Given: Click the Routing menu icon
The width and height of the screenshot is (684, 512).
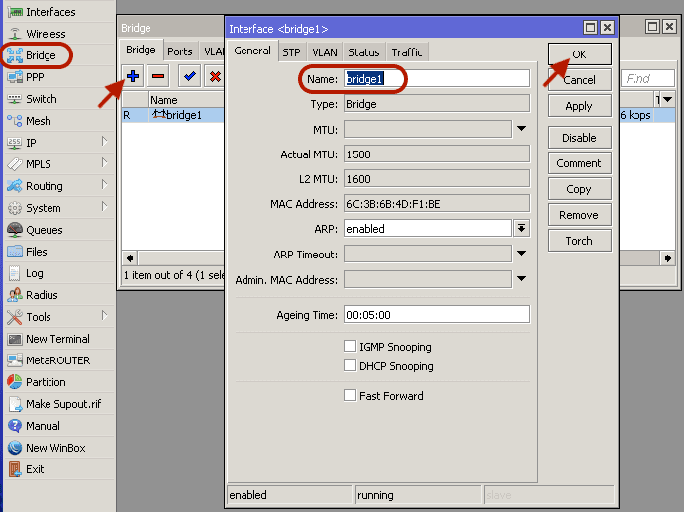Looking at the screenshot, I should [x=15, y=186].
